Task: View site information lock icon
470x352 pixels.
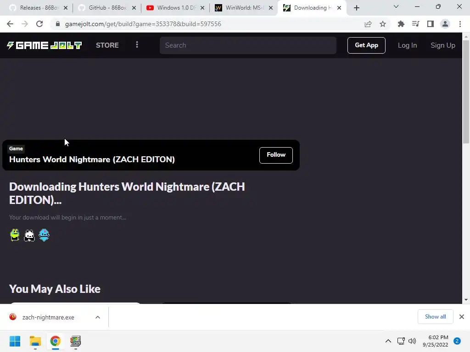Action: coord(58,24)
